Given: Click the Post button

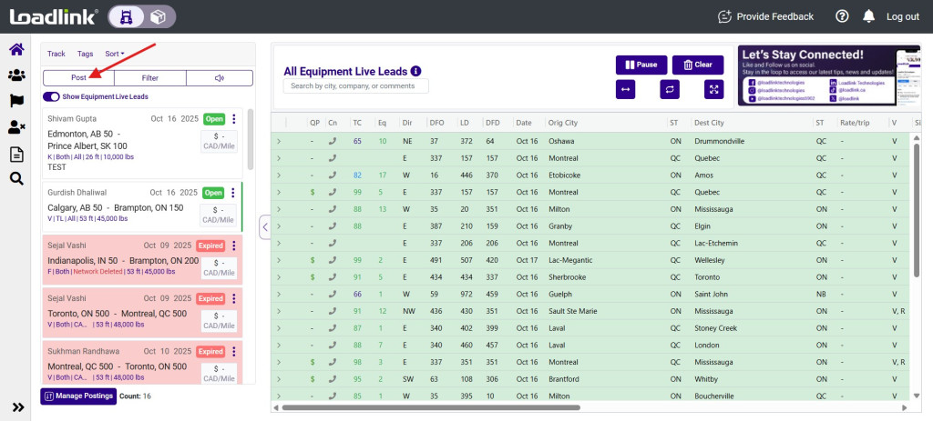Looking at the screenshot, I should (x=78, y=78).
